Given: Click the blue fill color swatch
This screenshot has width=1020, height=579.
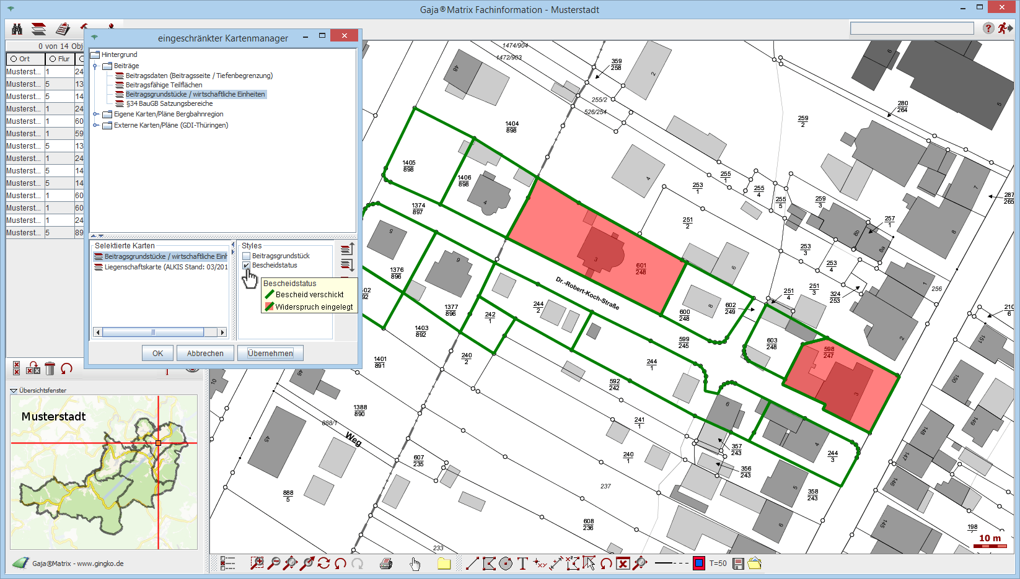Looking at the screenshot, I should 699,564.
